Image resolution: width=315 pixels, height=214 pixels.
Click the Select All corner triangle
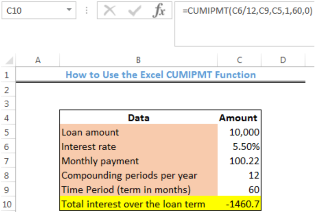[x=9, y=61]
